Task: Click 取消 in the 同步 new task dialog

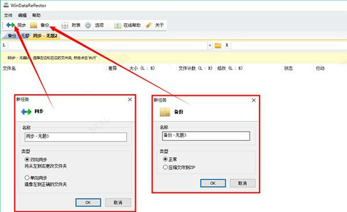Action: (118, 203)
